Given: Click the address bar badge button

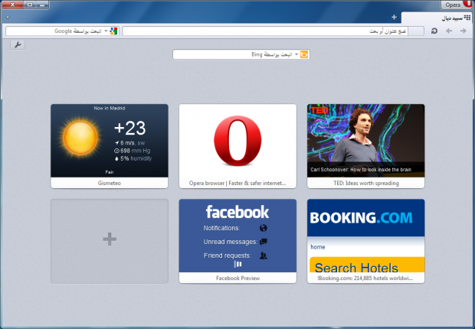Looking at the screenshot, I should [415, 31].
